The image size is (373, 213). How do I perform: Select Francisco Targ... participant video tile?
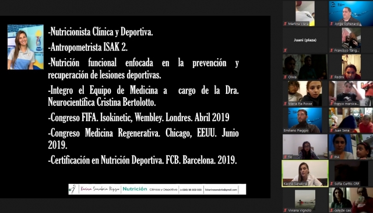pos(351,40)
